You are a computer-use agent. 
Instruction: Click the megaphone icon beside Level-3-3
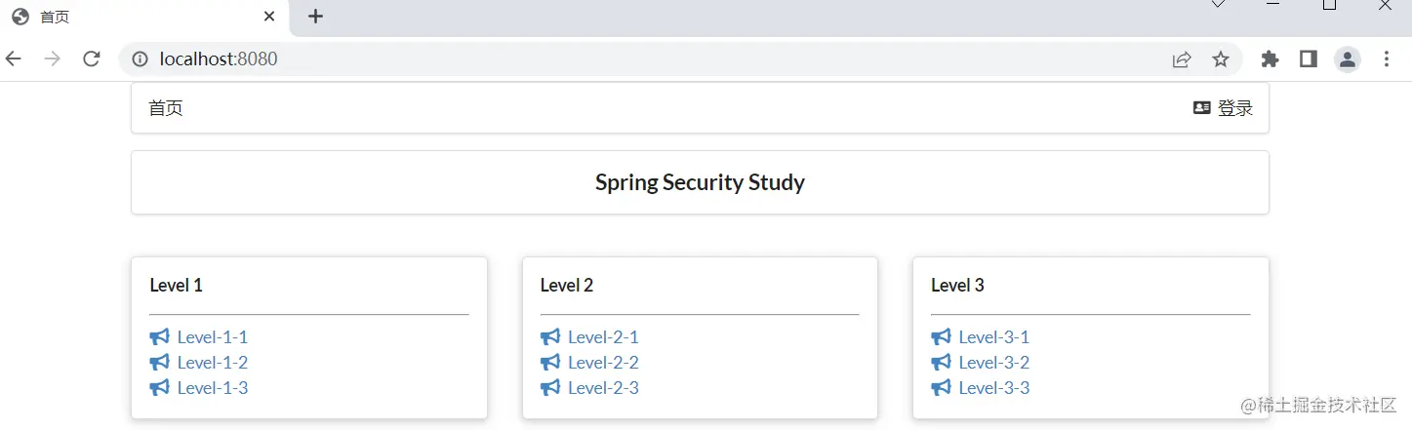[941, 388]
